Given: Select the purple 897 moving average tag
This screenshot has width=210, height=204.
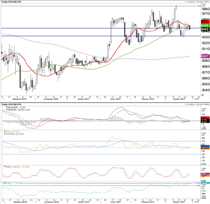Looking at the screenshot, I should 205,56.
